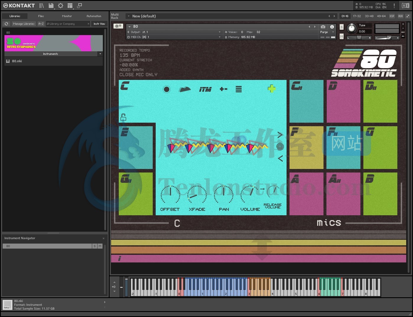Toggle A-Z library sorting
413x317 pixels.
[41, 24]
